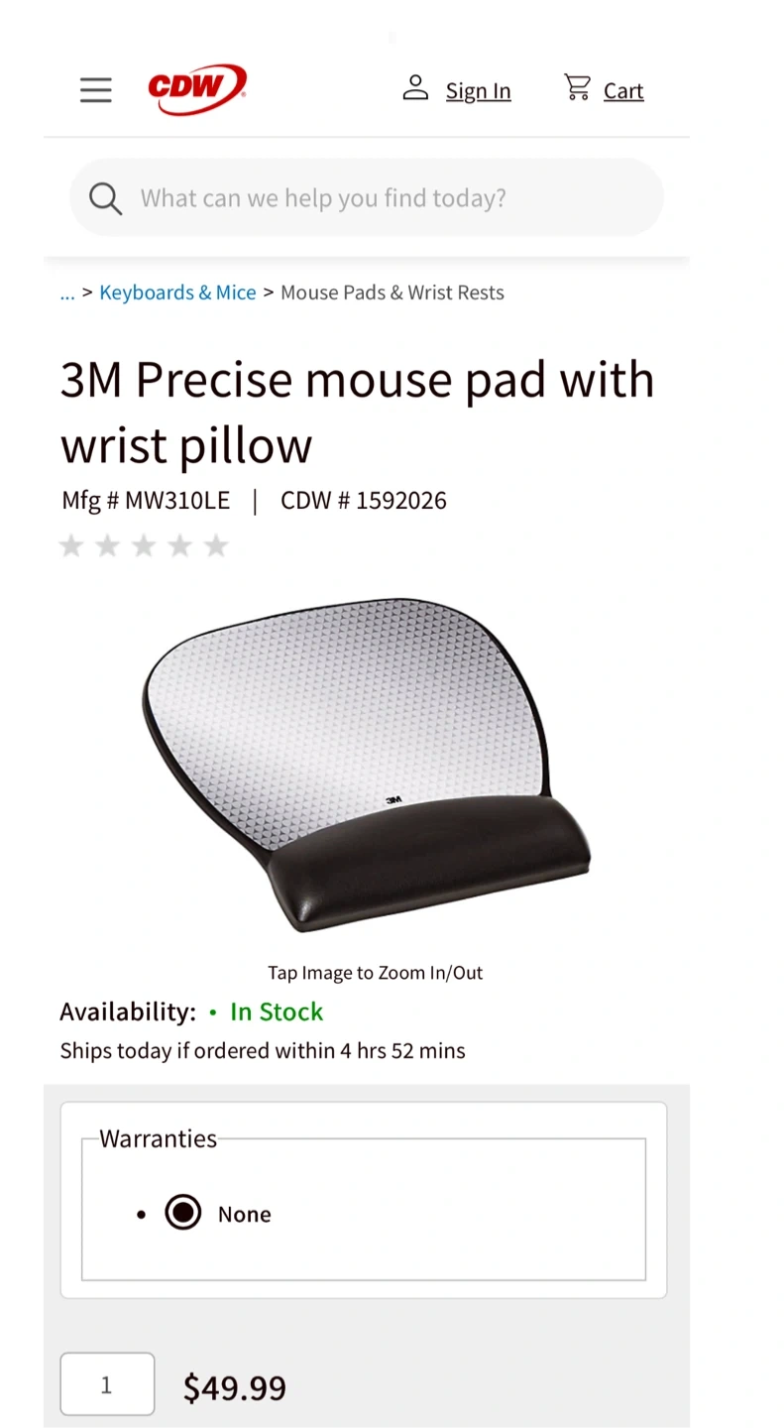Image resolution: width=784 pixels, height=1428 pixels.
Task: Click the $49.99 price
Action: click(x=235, y=1387)
